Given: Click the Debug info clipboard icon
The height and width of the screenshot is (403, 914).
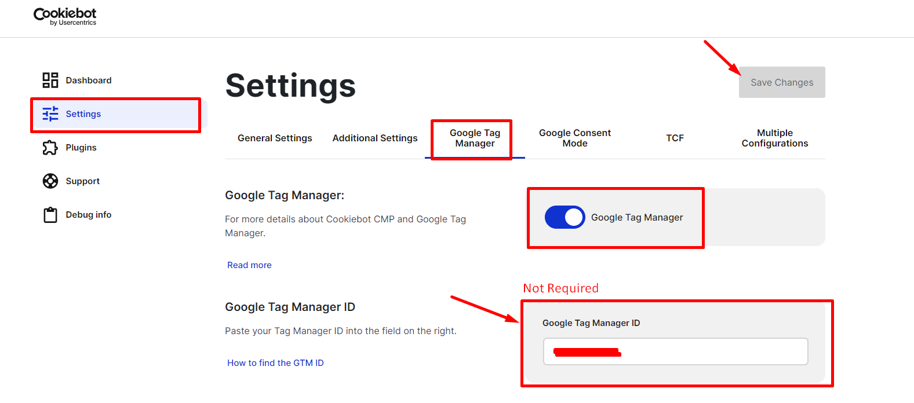Looking at the screenshot, I should 50,215.
